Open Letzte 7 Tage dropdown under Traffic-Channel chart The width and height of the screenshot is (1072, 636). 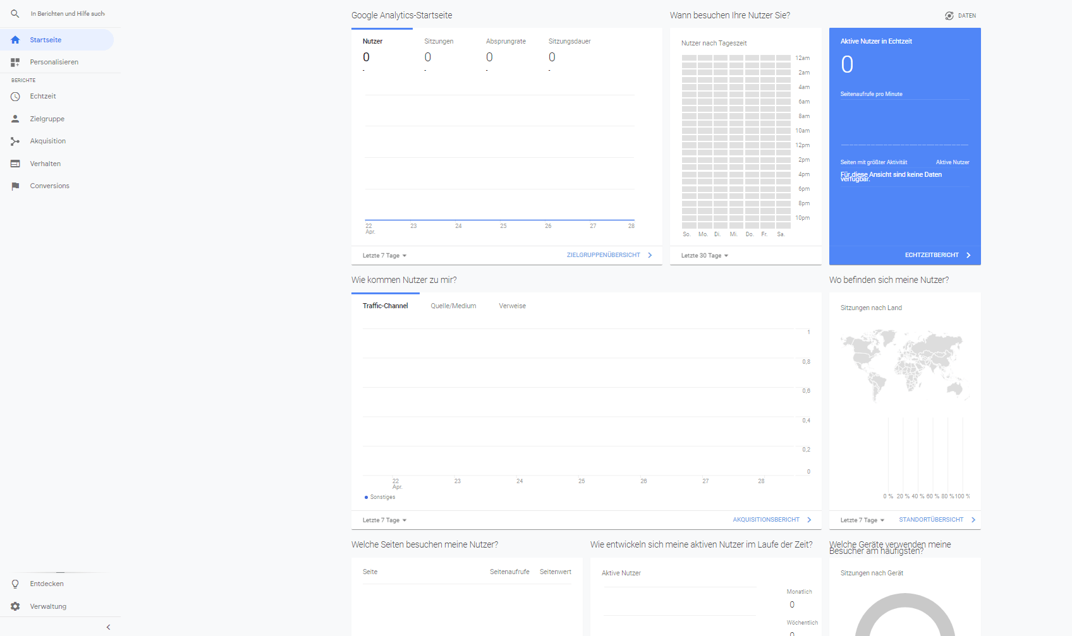pos(385,520)
